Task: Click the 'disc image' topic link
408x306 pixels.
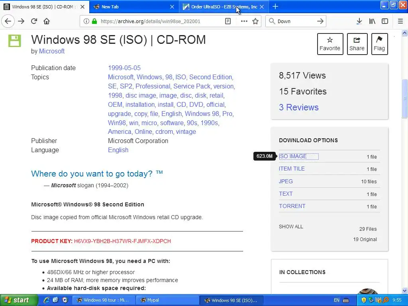Action: point(141,96)
